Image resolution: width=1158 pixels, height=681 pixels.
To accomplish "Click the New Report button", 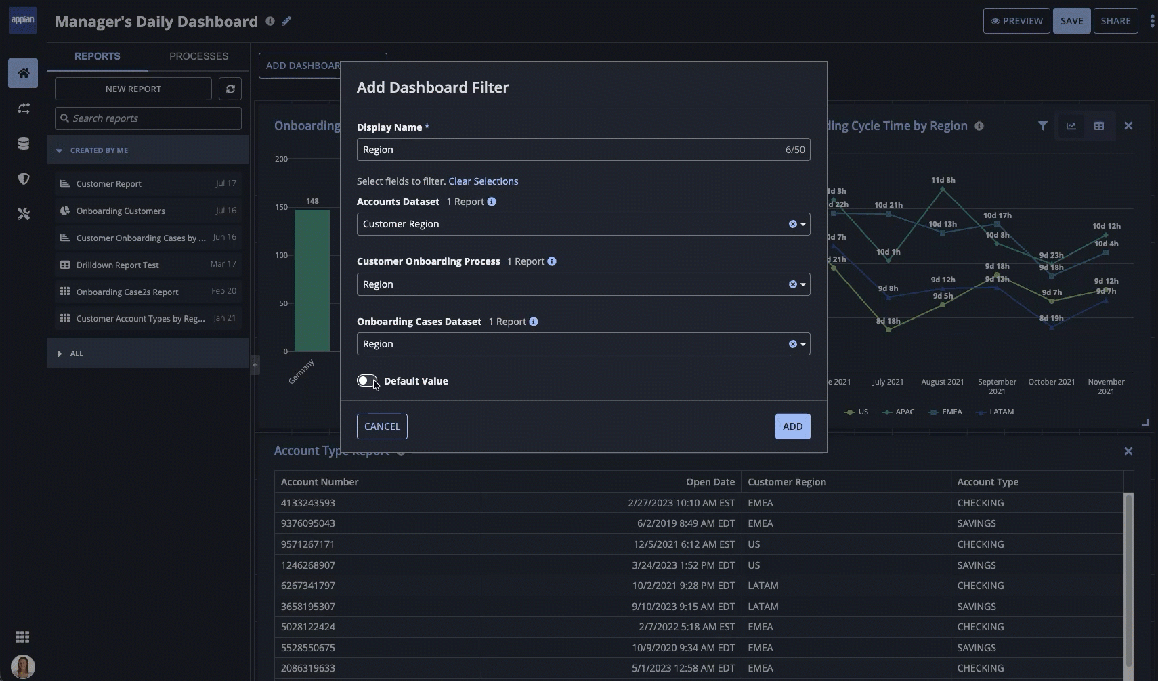I will point(133,89).
